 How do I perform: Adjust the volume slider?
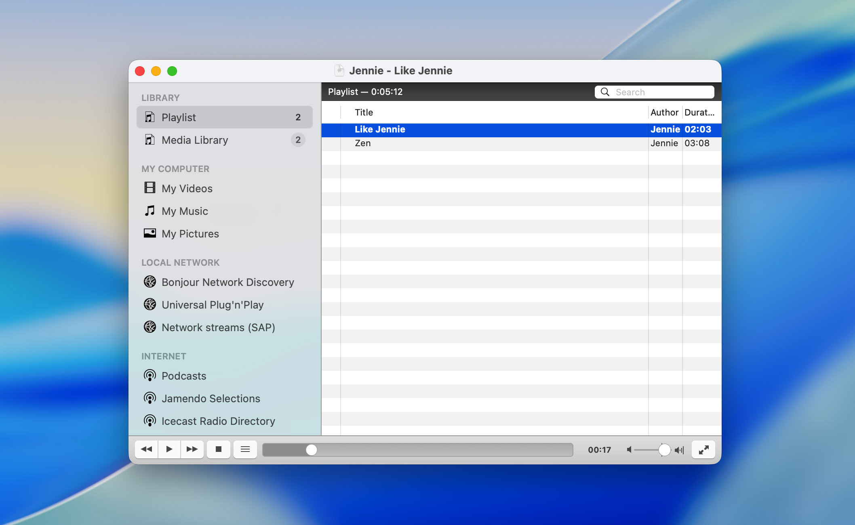point(664,449)
